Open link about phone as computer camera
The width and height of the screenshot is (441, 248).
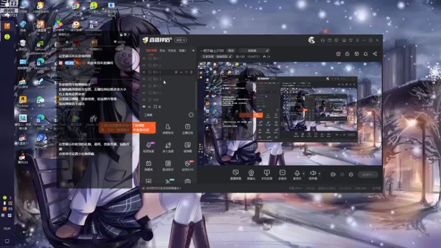pos(163,188)
